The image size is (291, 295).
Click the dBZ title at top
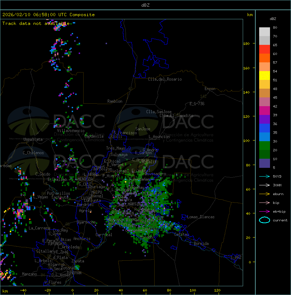pos(145,5)
